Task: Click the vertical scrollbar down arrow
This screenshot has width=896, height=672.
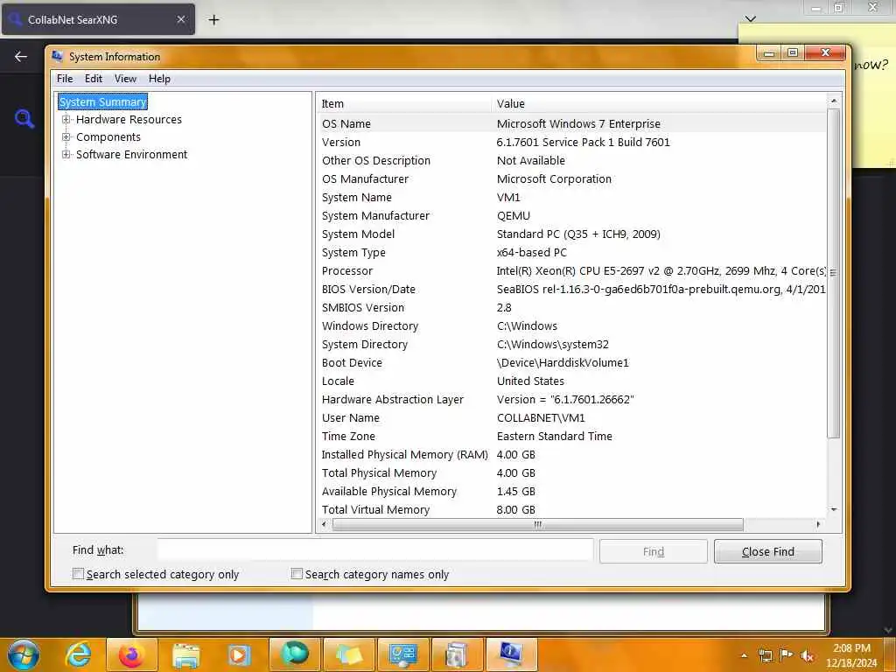Action: 834,509
